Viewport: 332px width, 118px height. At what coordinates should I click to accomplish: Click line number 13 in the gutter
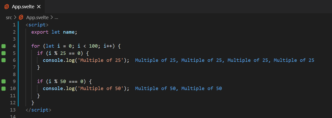(13, 110)
